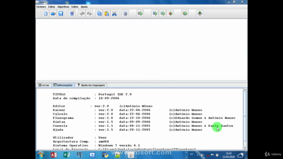Switch to the Informações tab
Image resolution: width=283 pixels, height=159 pixels.
click(63, 85)
